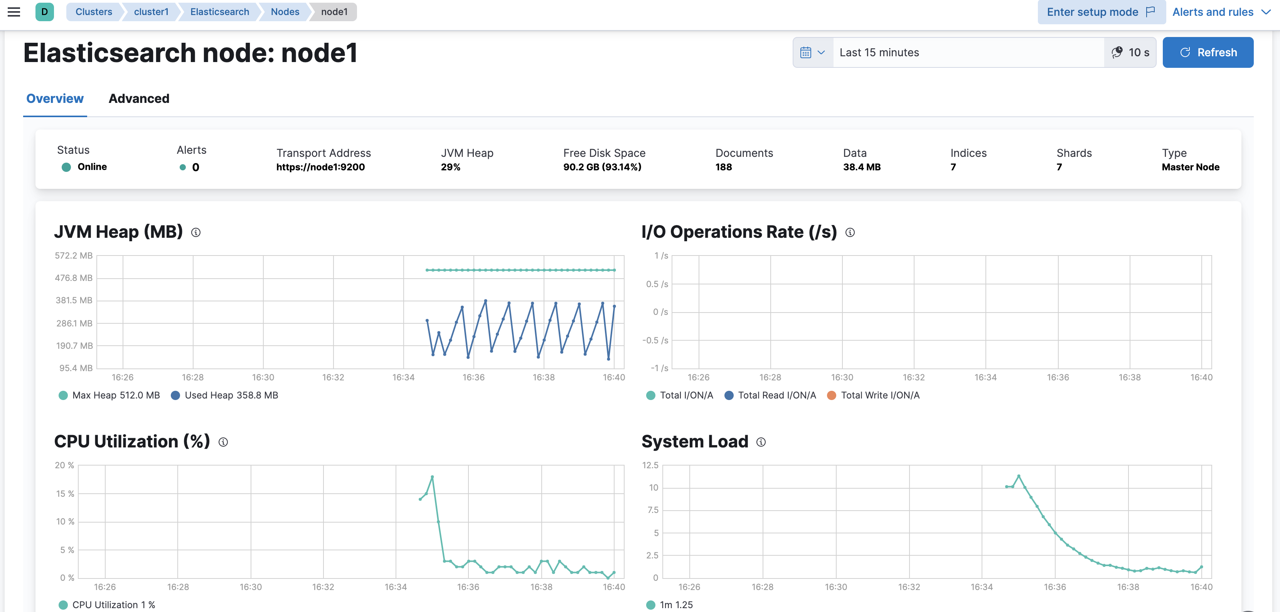Open the 10 s auto-refresh interval settings
Image resolution: width=1280 pixels, height=612 pixels.
click(x=1130, y=52)
